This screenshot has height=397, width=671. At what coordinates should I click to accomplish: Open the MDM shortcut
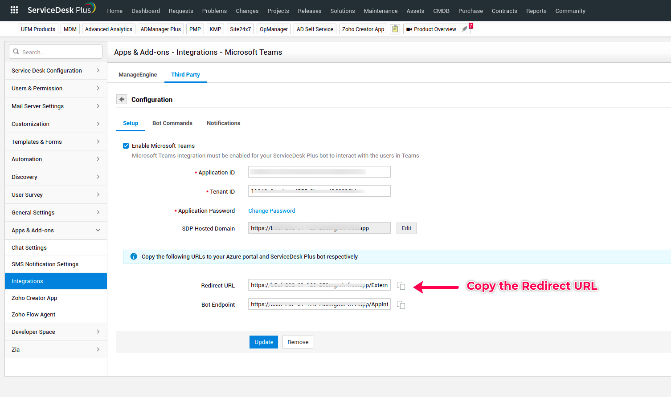coord(70,29)
